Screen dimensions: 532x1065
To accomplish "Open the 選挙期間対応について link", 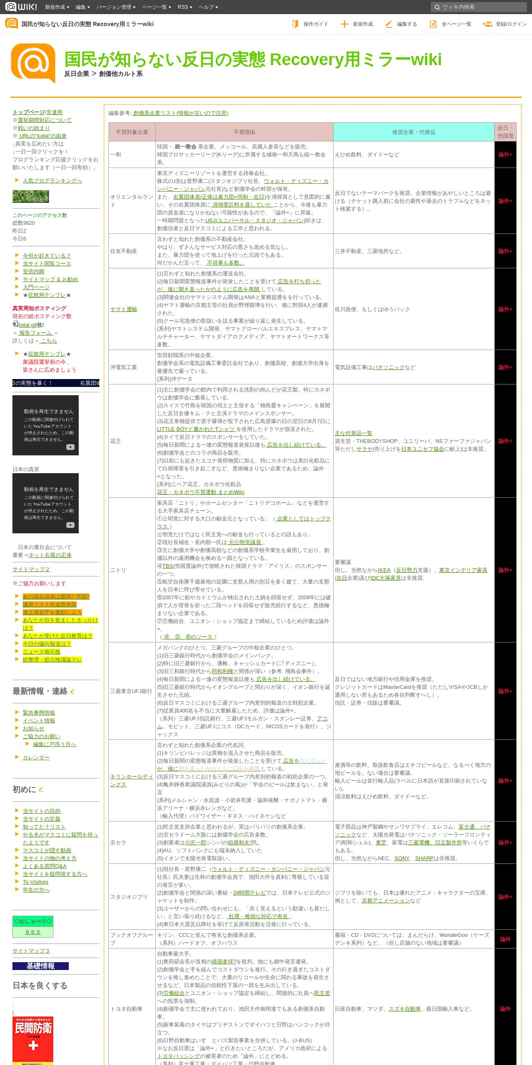I will coord(44,120).
